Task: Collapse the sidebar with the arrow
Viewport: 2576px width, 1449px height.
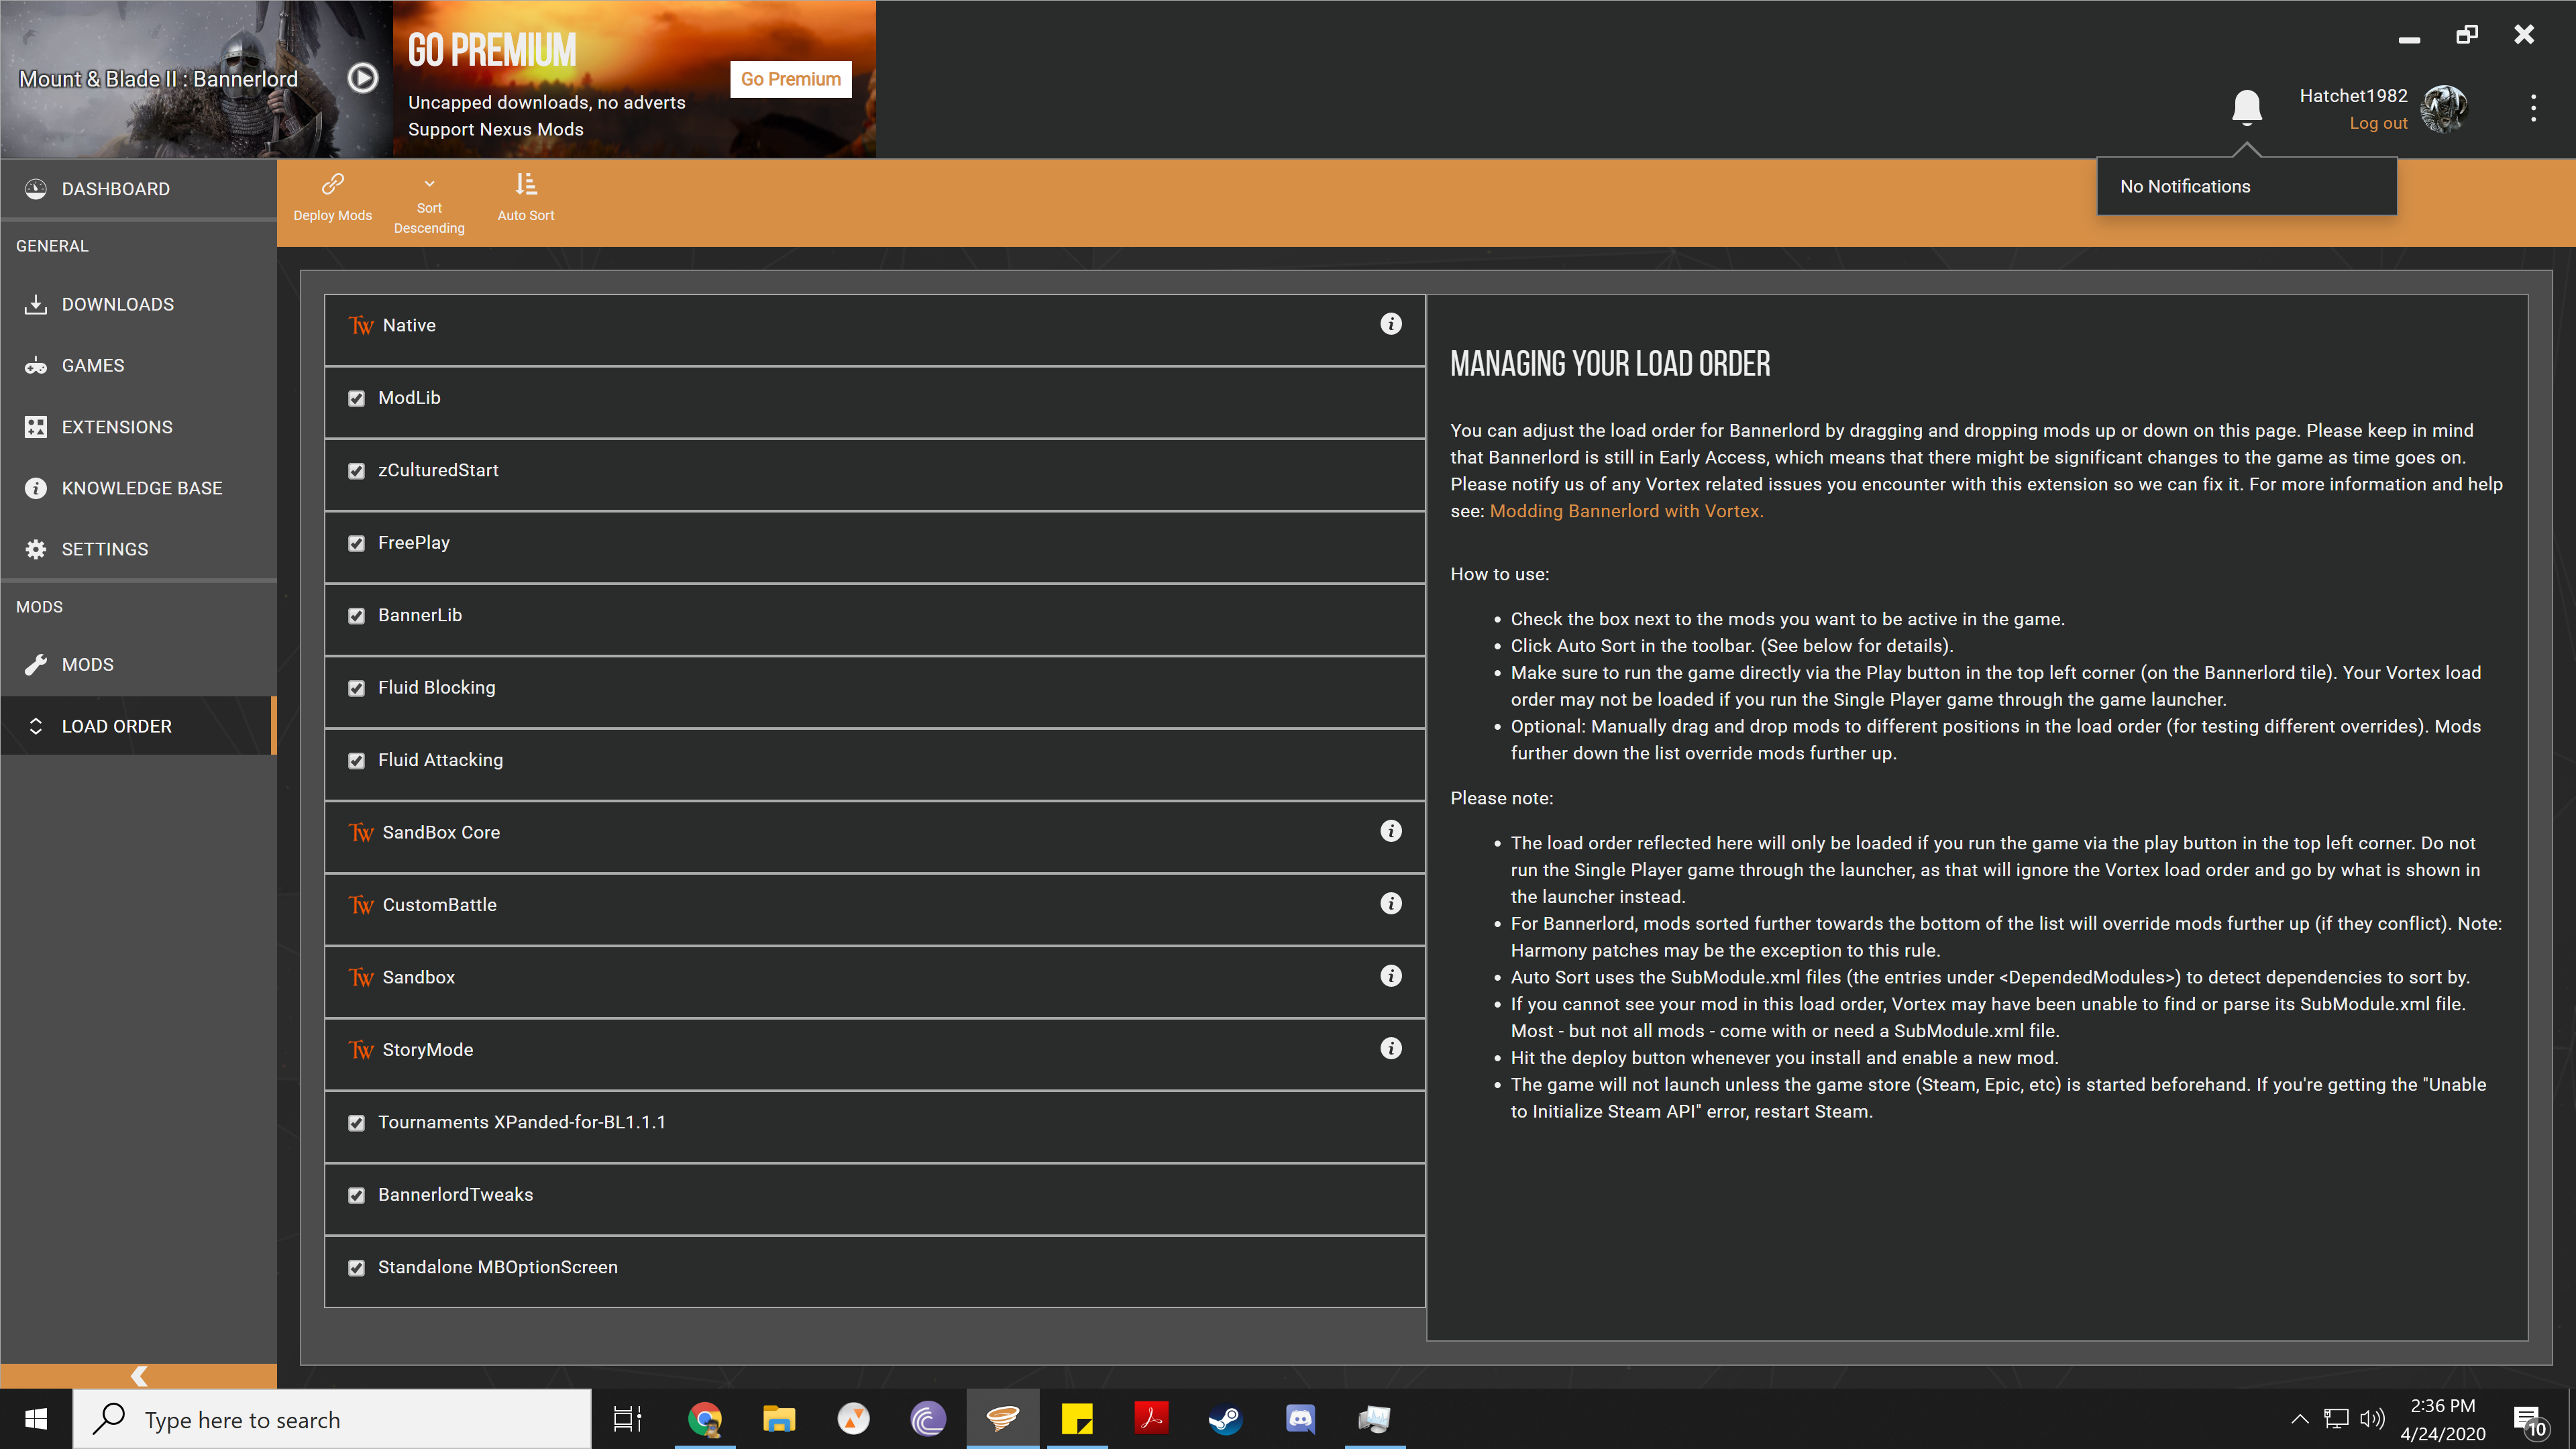Action: point(138,1376)
